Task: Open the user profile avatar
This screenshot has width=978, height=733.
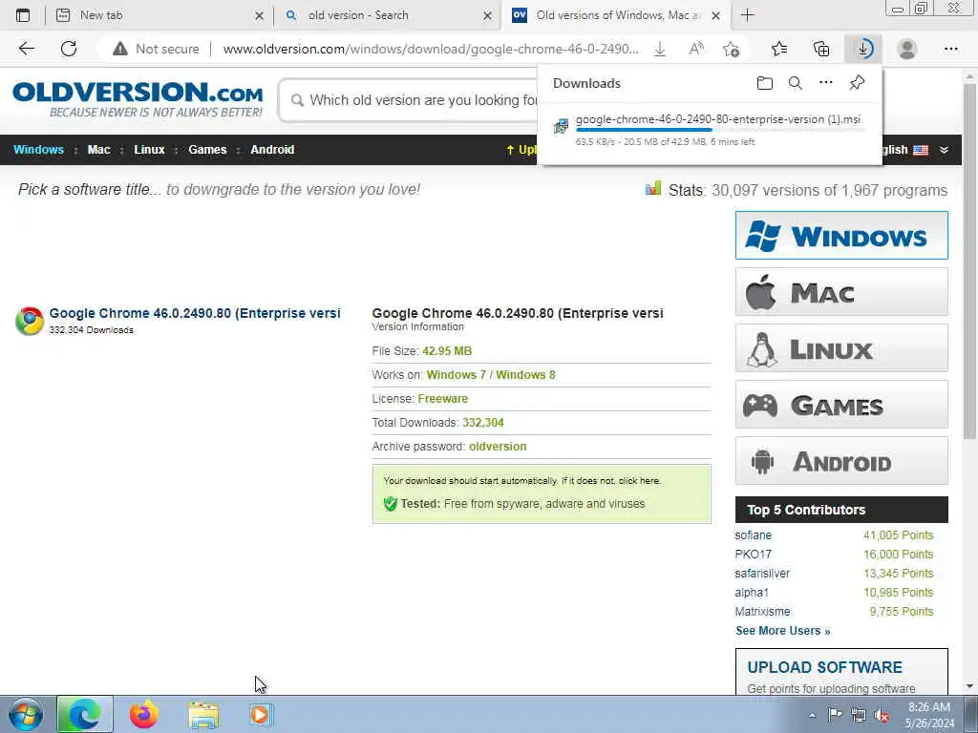Action: (x=907, y=49)
